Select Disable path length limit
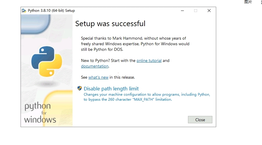The width and height of the screenshot is (262, 145). (x=111, y=89)
